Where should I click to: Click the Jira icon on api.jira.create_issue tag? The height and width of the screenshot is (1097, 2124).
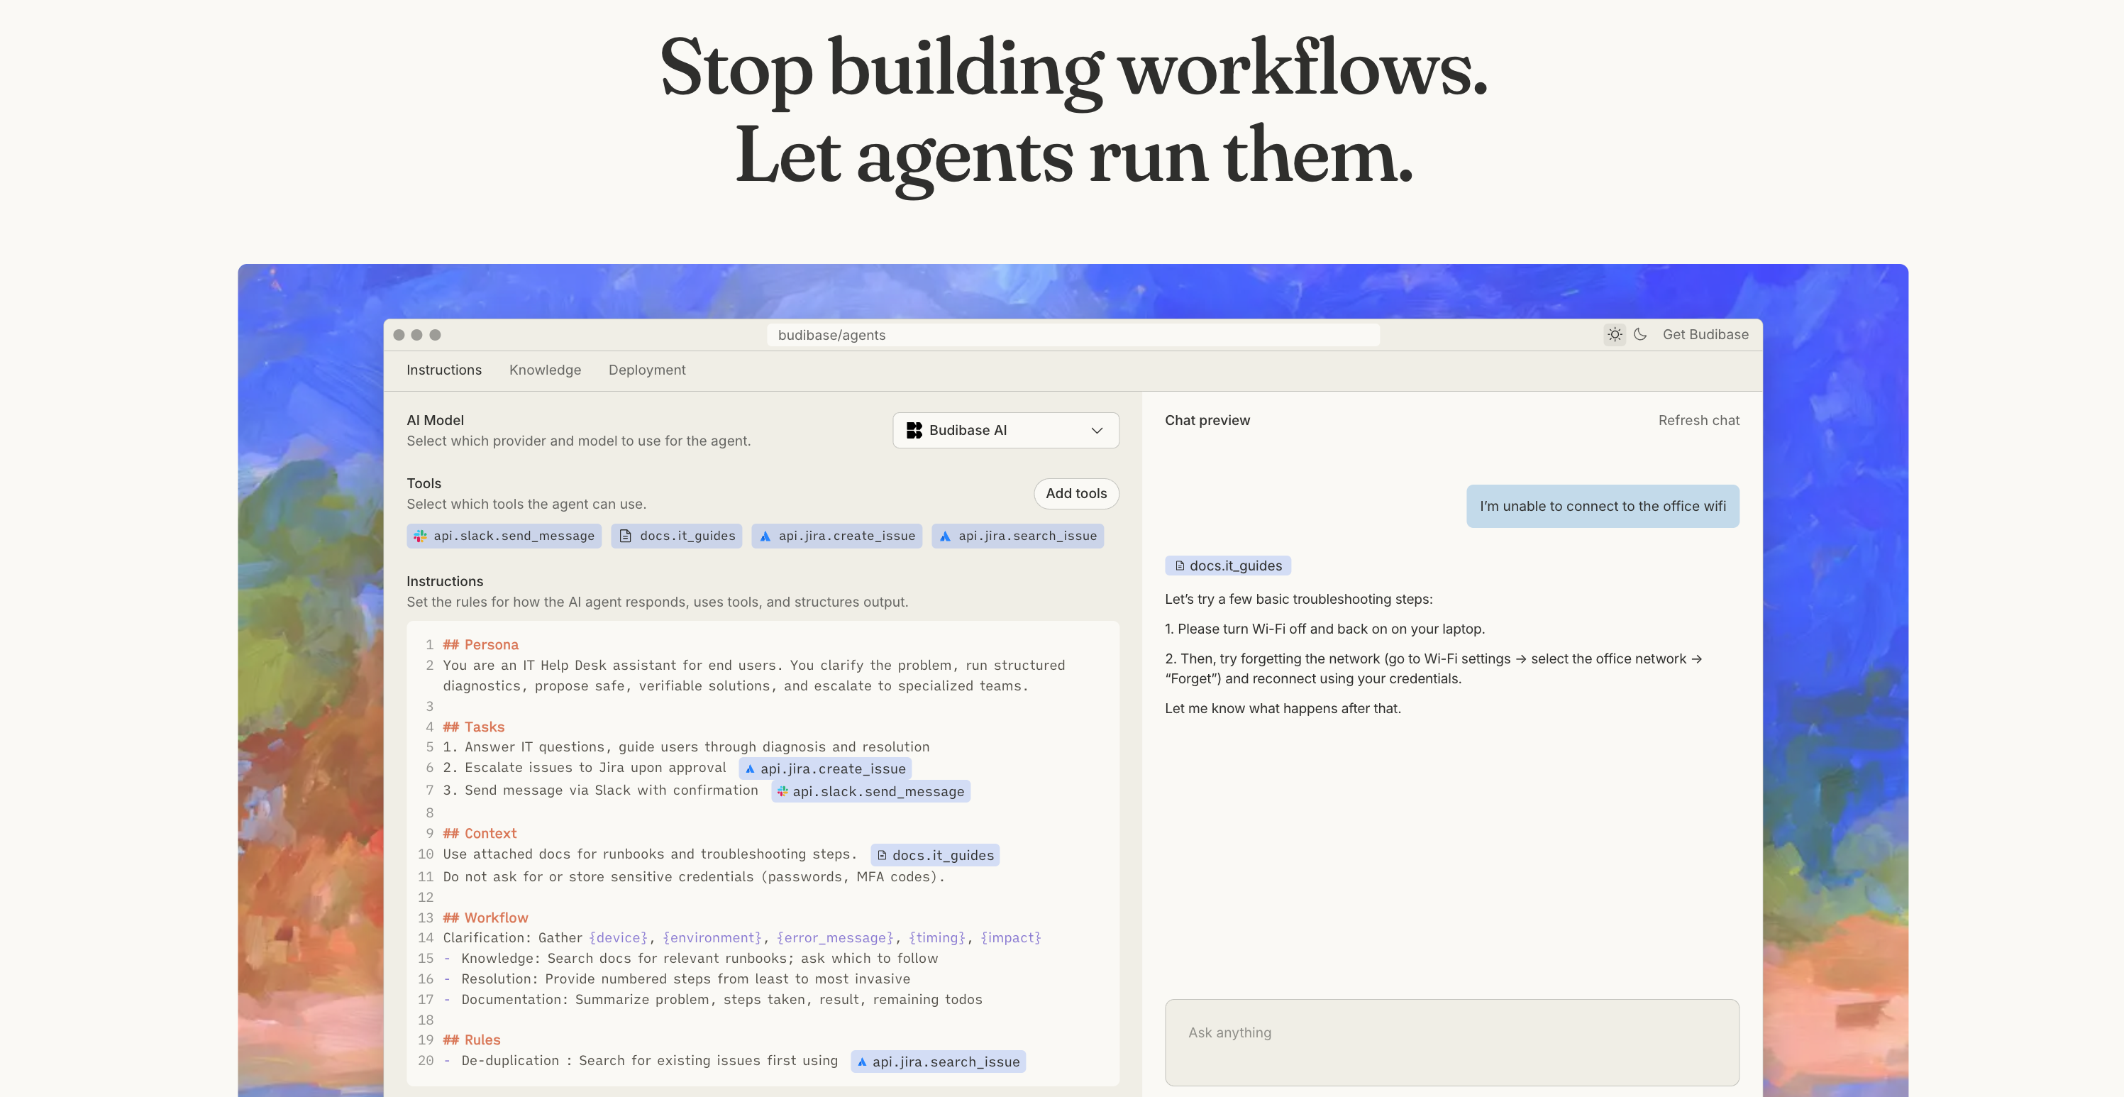point(767,535)
